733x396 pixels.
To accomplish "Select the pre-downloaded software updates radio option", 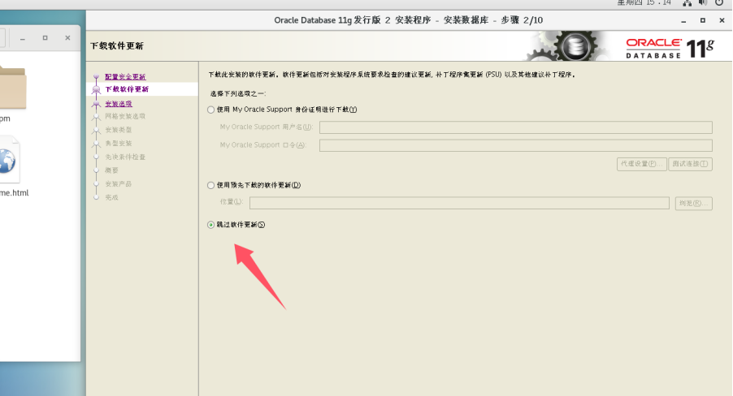I will click(210, 185).
